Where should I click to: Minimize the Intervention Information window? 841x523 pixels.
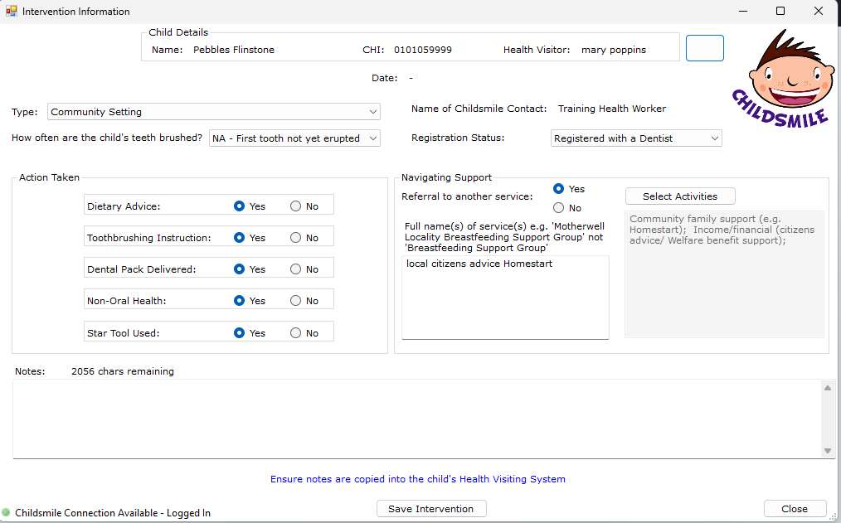741,11
